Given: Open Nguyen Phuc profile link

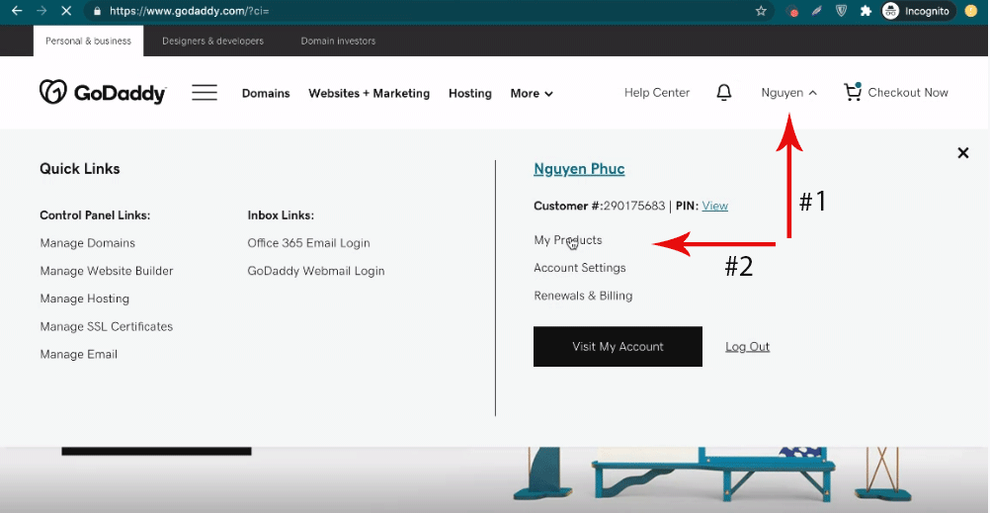Looking at the screenshot, I should (579, 169).
